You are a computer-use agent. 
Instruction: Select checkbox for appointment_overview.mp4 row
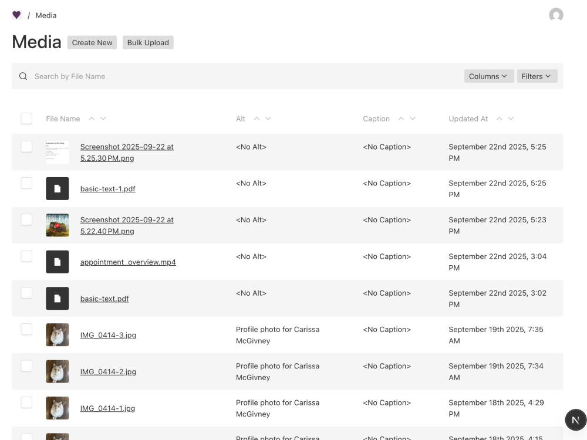coord(26,256)
